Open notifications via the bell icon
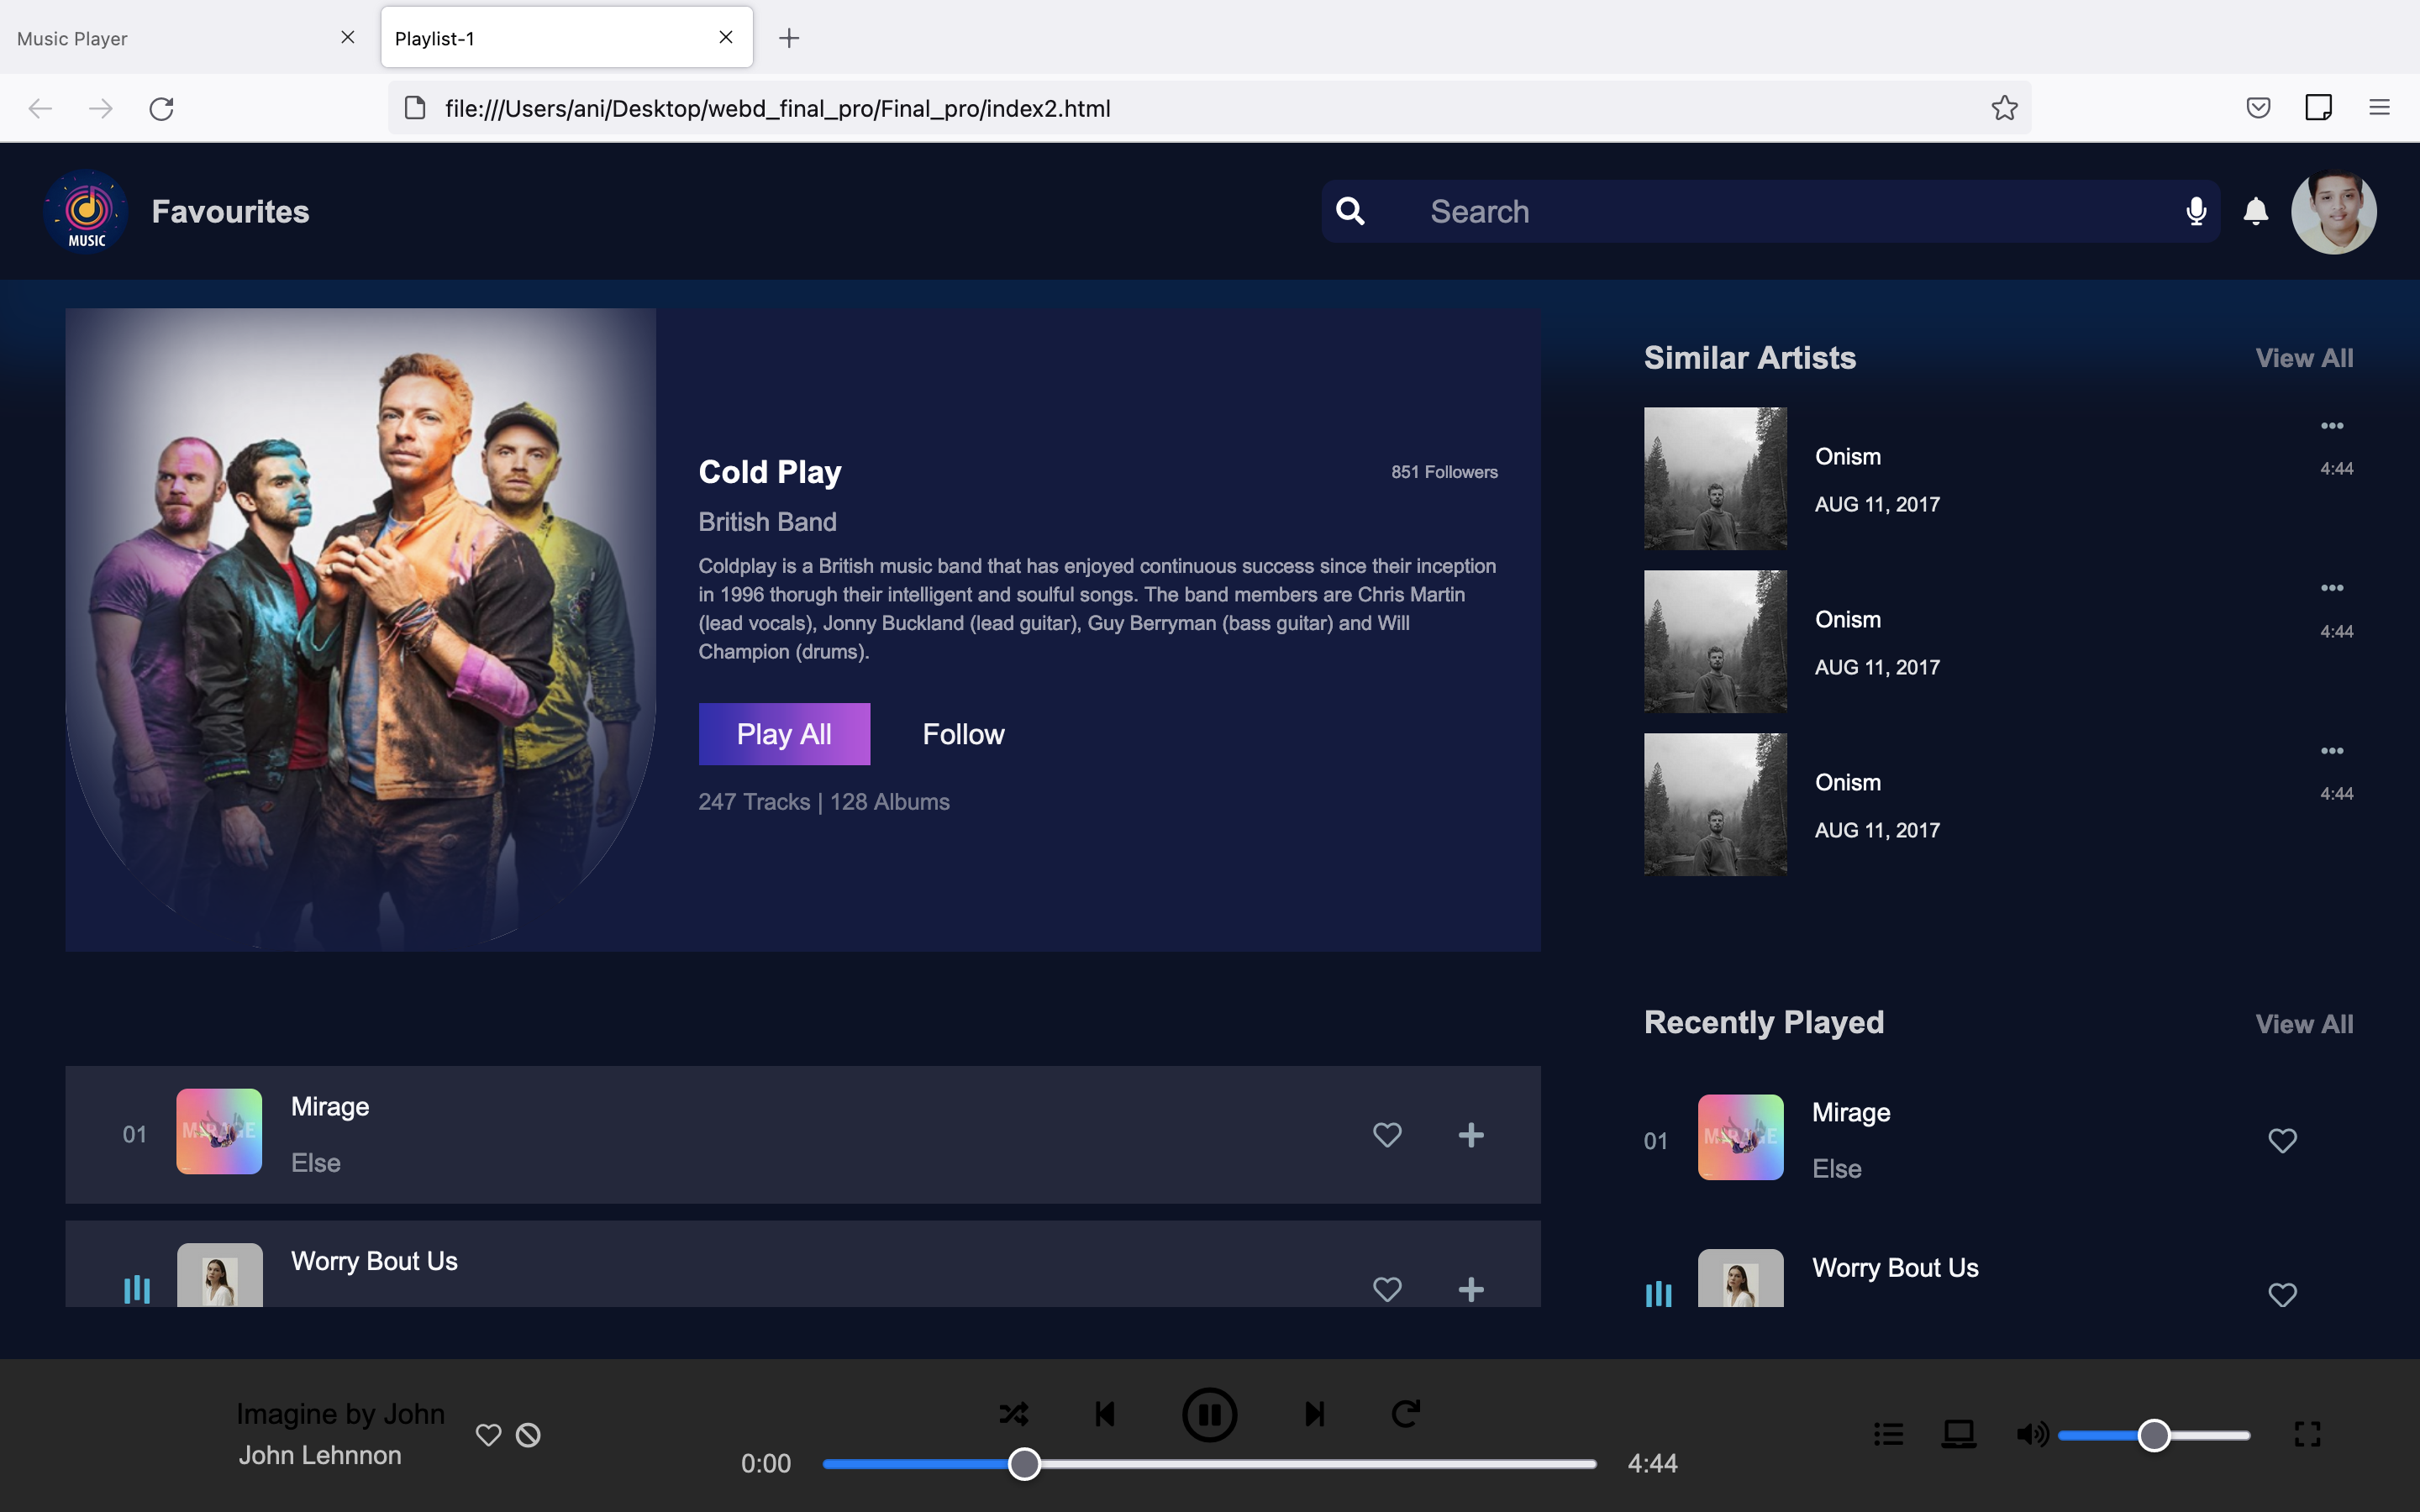 (2255, 211)
